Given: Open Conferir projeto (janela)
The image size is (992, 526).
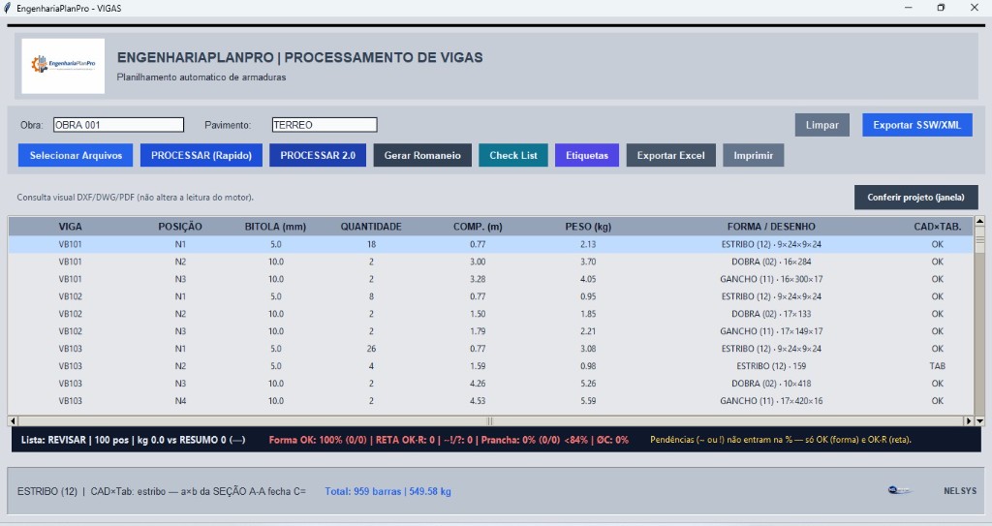Looking at the screenshot, I should coord(916,198).
